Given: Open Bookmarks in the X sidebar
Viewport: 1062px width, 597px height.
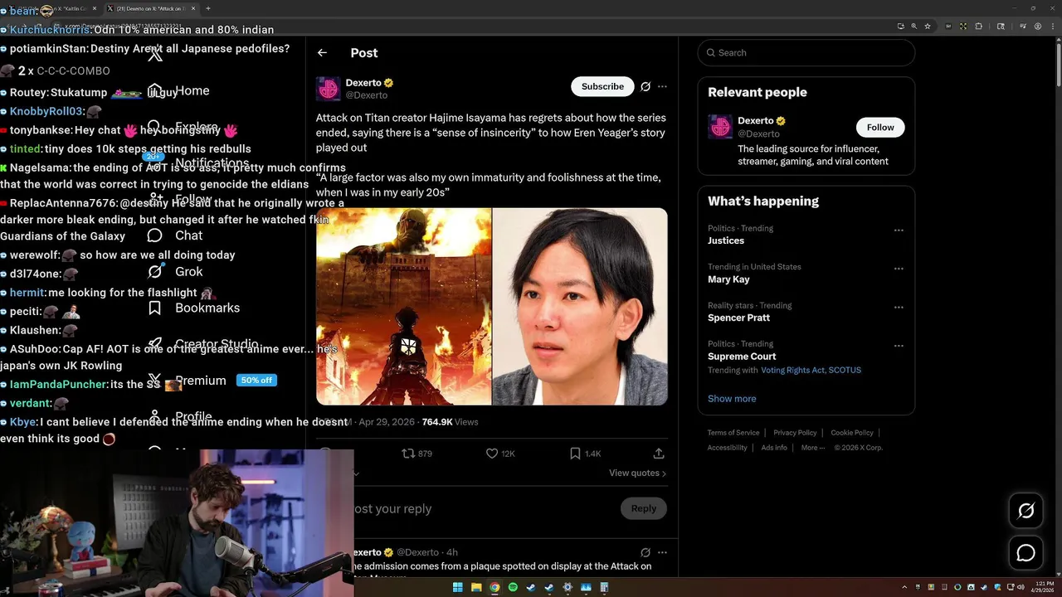Looking at the screenshot, I should coord(207,308).
